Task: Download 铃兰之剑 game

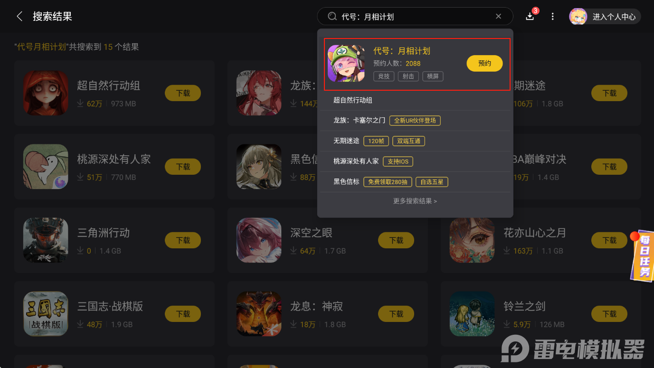Action: click(x=609, y=314)
